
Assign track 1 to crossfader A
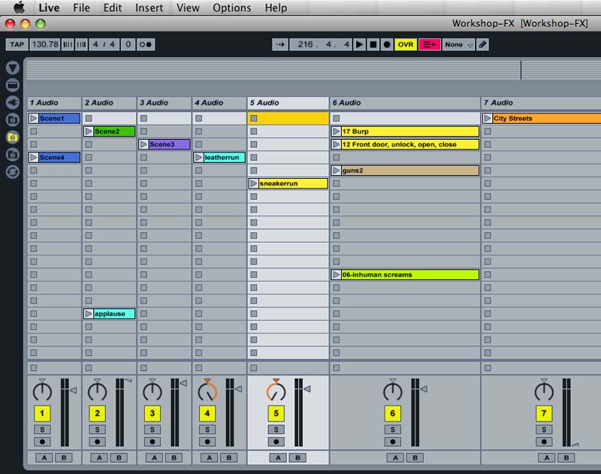(44, 457)
